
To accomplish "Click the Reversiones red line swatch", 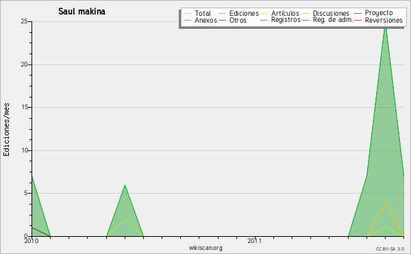I will point(358,21).
